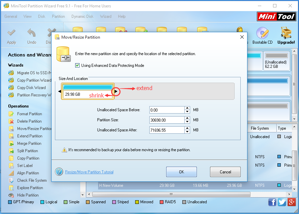The height and width of the screenshot is (214, 299).
Task: Click the Partition Size input field
Action: [x=167, y=120]
